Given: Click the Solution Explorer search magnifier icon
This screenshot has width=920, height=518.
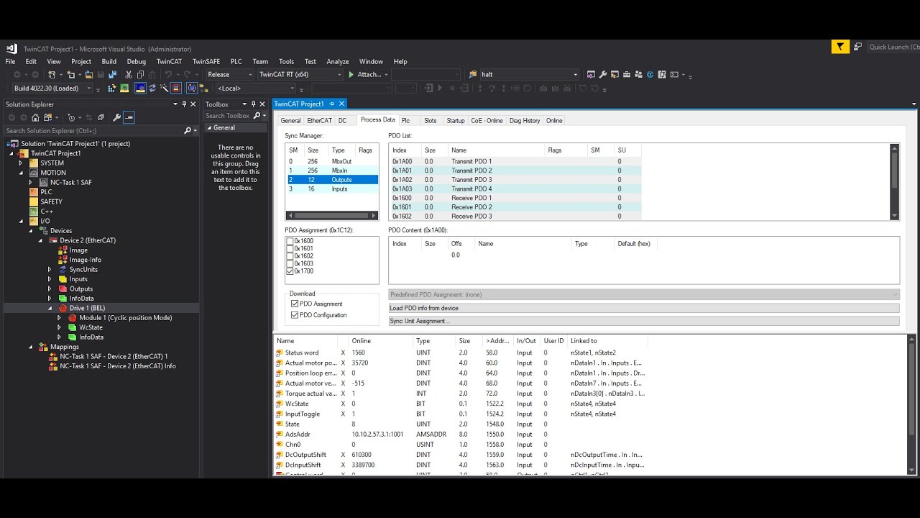Looking at the screenshot, I should (x=188, y=131).
